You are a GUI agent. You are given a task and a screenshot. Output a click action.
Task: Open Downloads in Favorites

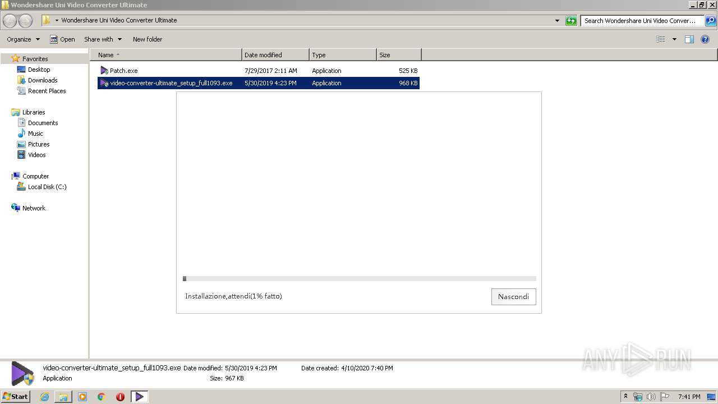click(43, 80)
